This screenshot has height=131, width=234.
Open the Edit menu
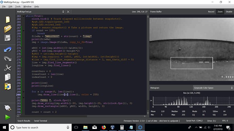click(x=11, y=6)
